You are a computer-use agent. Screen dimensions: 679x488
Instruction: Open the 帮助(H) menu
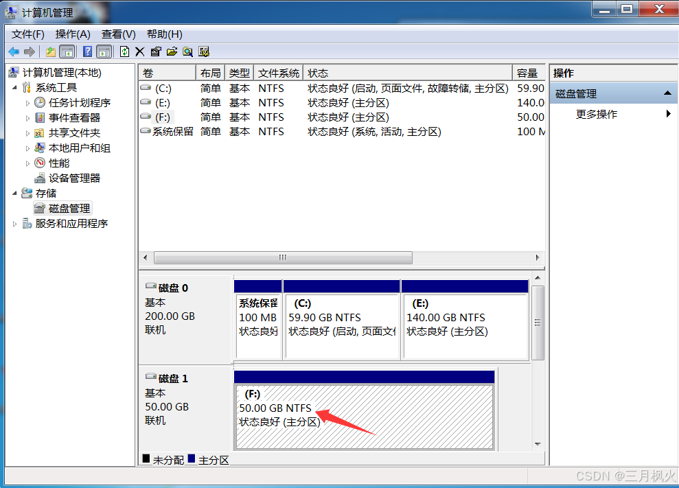(165, 34)
